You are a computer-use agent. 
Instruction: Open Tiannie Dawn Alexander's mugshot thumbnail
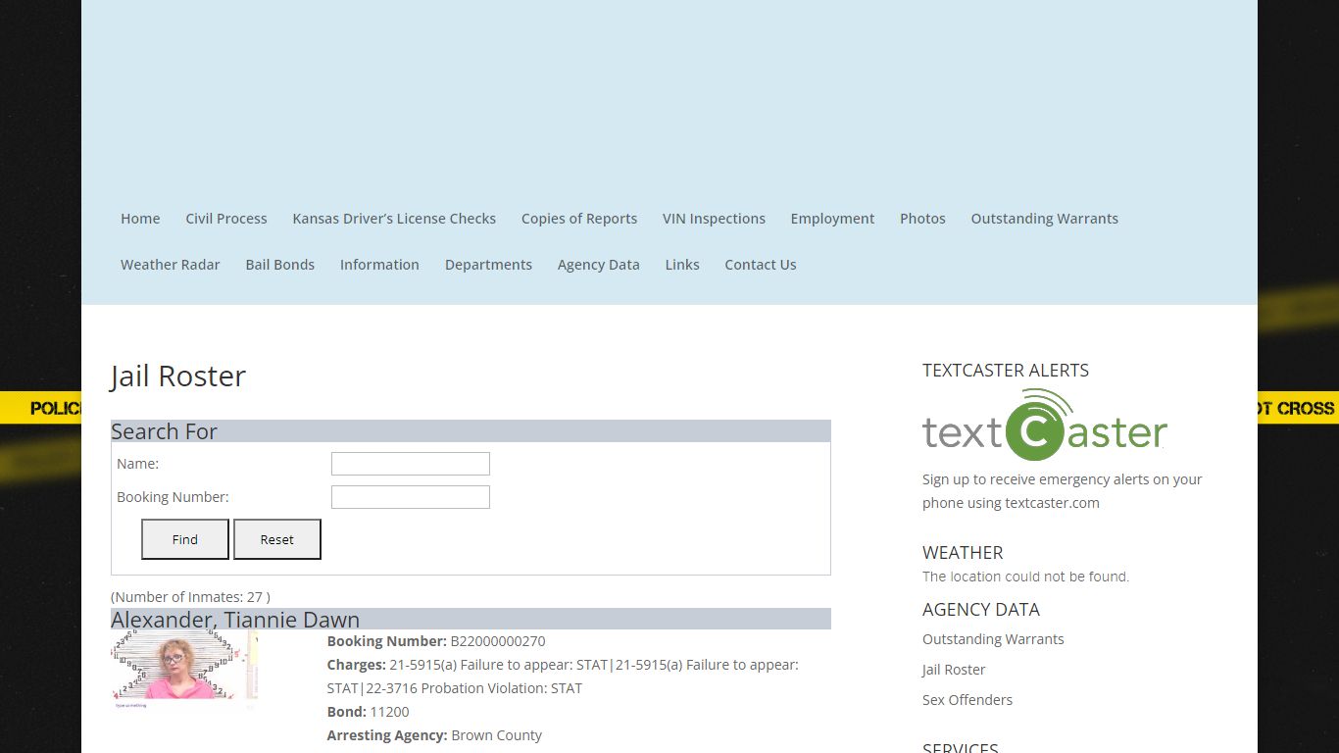(x=184, y=669)
